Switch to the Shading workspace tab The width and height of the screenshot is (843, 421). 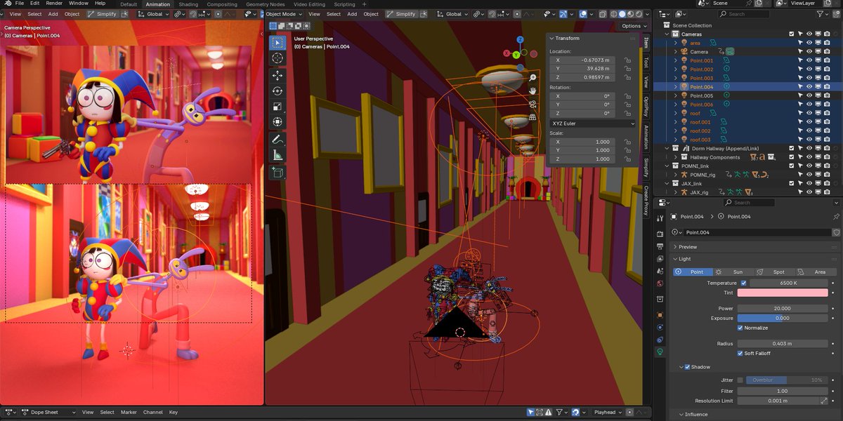click(x=188, y=4)
